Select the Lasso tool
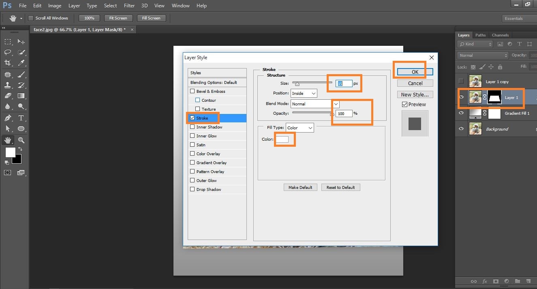 (x=8, y=52)
